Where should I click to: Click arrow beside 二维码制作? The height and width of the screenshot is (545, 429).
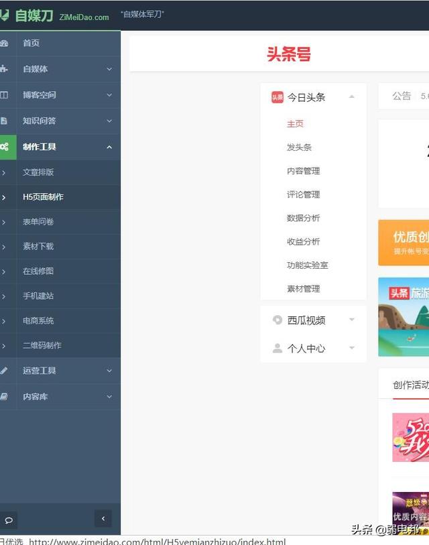pos(3,346)
